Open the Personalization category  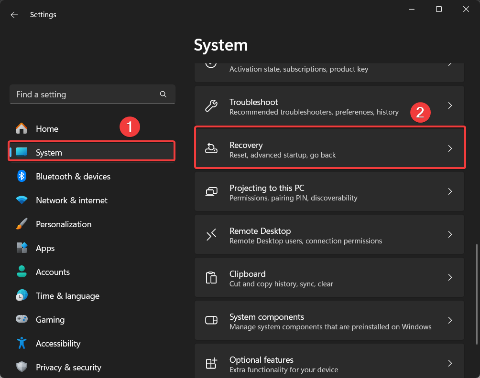[x=64, y=224]
